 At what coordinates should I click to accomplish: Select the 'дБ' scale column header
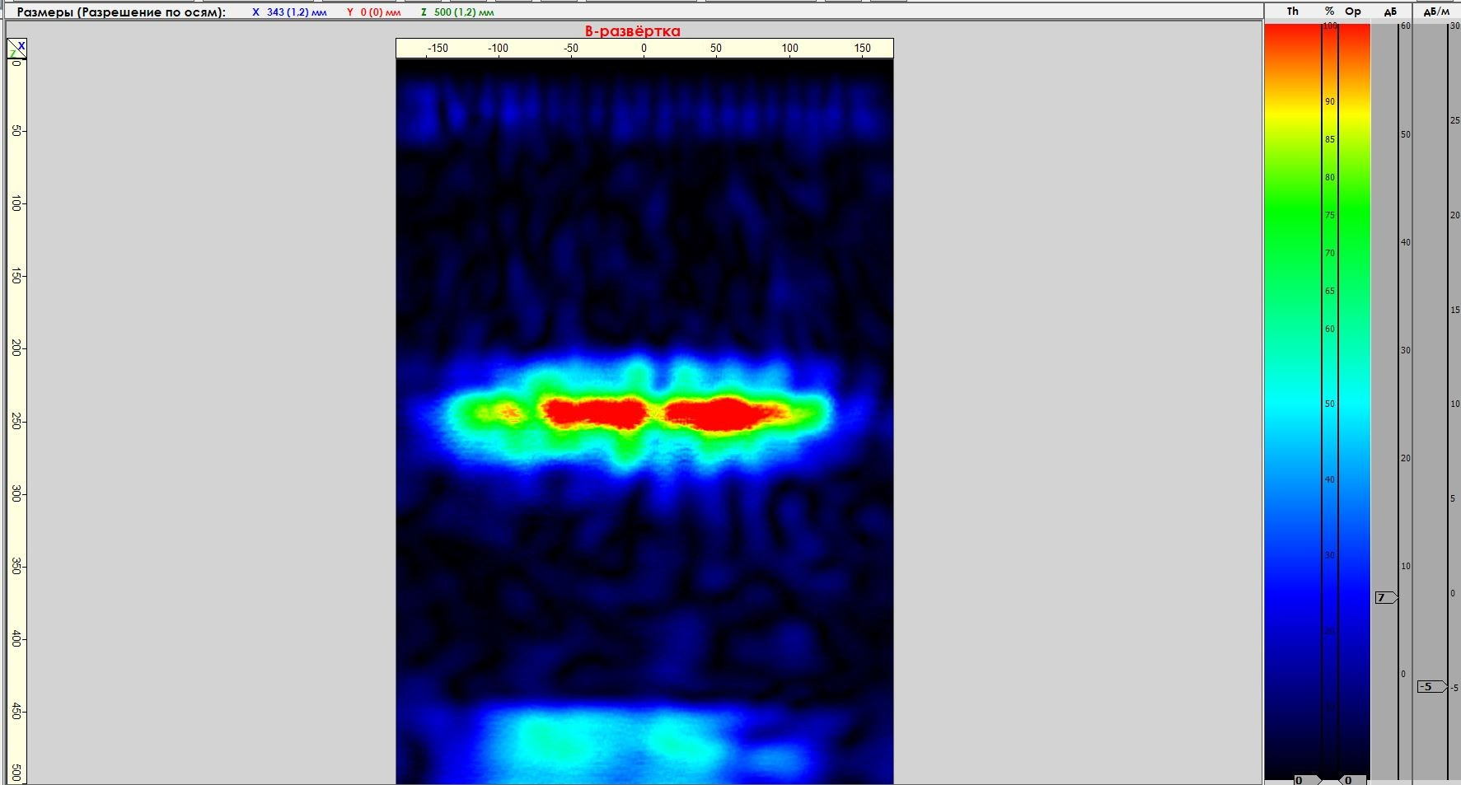click(1390, 12)
